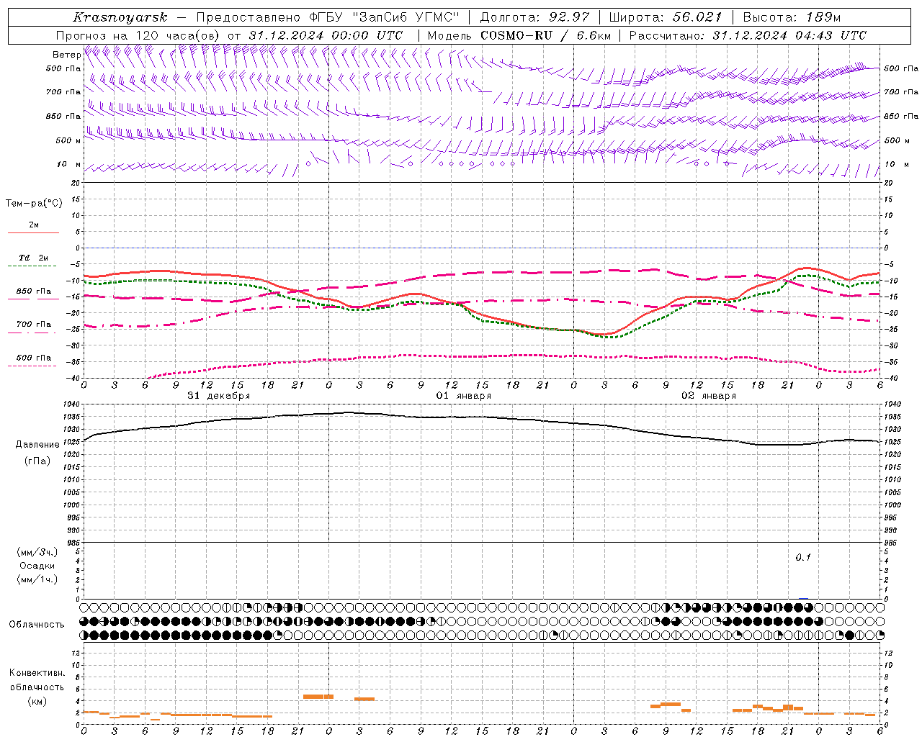Select the '850 гПа' temperature legend entry
The width and height of the screenshot is (922, 737).
pos(34,291)
